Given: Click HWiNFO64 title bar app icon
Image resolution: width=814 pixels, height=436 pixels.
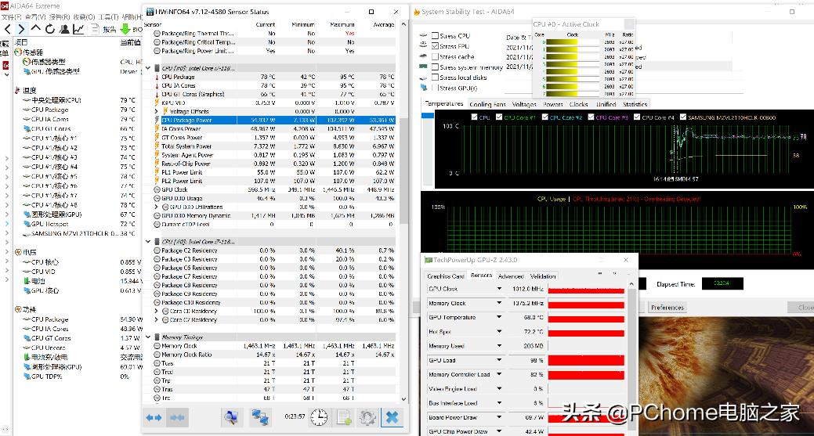Looking at the screenshot, I should (x=150, y=12).
